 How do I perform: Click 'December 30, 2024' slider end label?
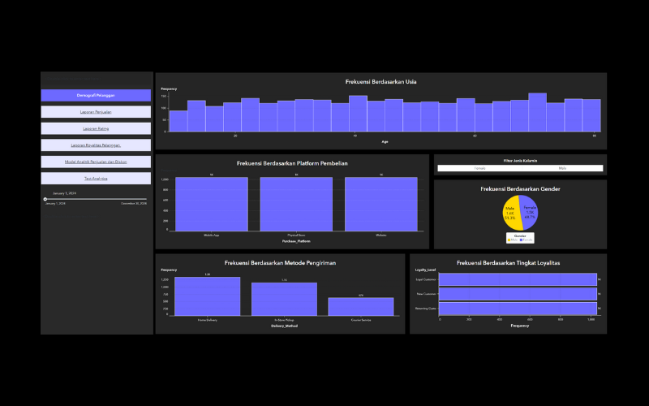coord(134,204)
